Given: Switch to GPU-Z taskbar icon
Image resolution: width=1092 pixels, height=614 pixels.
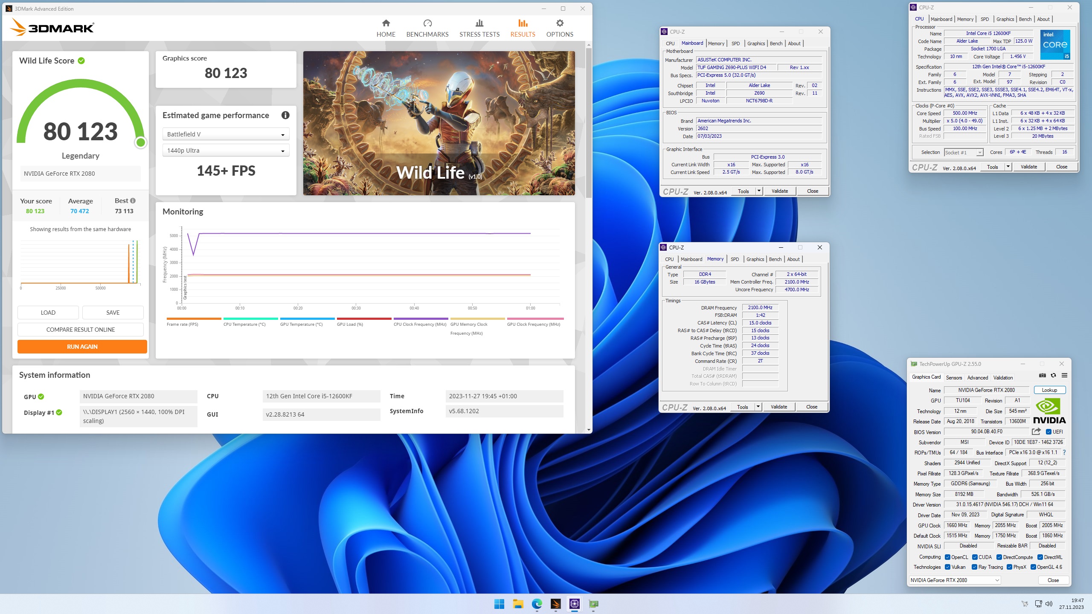Looking at the screenshot, I should click(x=593, y=604).
